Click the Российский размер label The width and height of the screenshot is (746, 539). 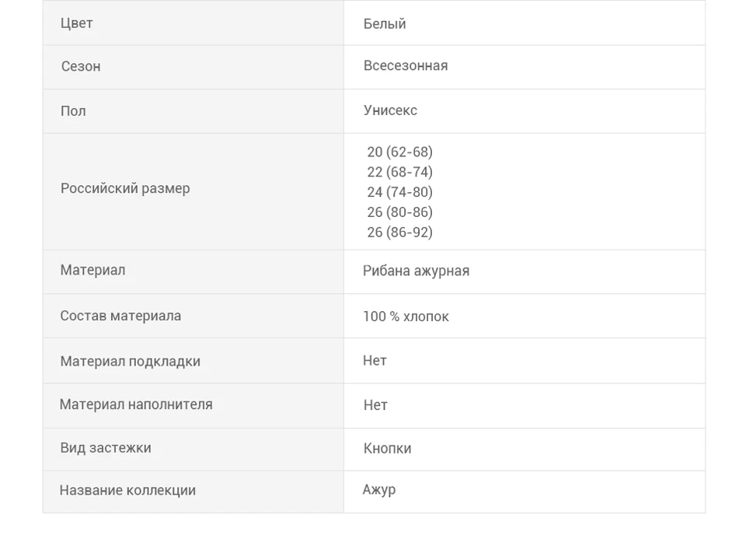pyautogui.click(x=125, y=188)
